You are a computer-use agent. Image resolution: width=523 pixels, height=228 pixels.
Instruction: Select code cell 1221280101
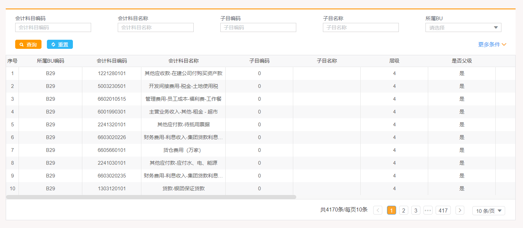coord(112,73)
